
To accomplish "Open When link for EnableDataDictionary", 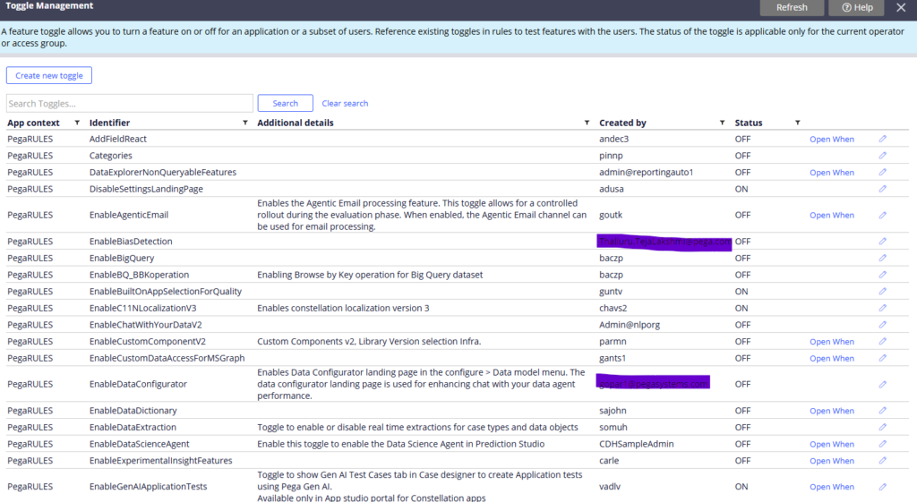I will click(832, 411).
